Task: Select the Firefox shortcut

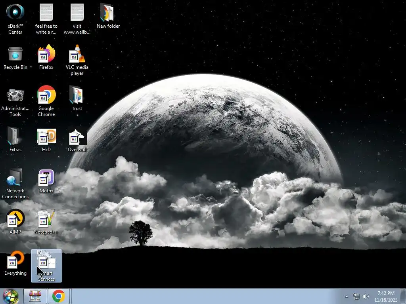Action: pos(46,57)
